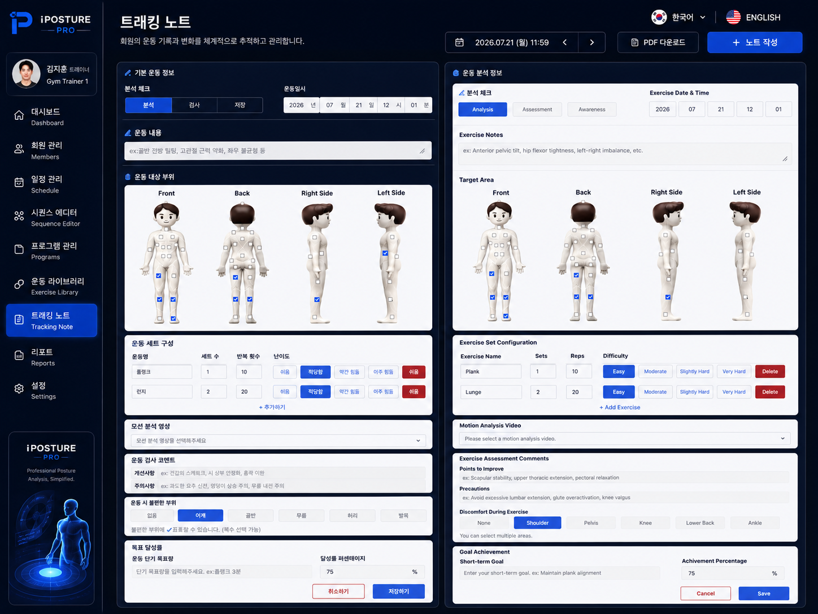Select Lower Back discomfort option
The height and width of the screenshot is (614, 818).
[700, 523]
